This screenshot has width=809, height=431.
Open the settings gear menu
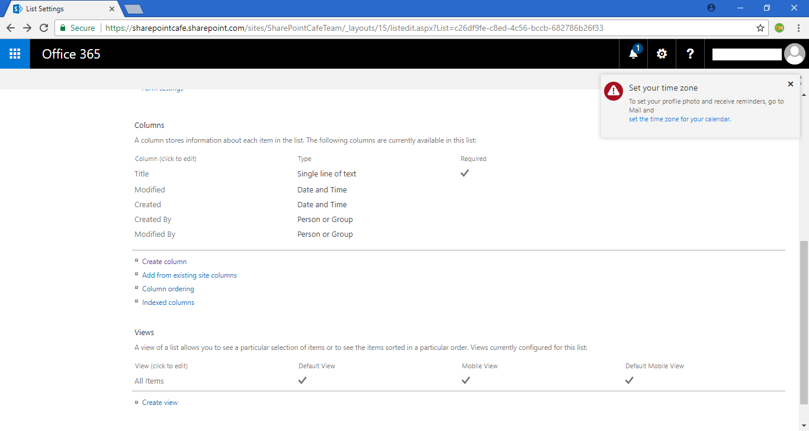click(662, 54)
